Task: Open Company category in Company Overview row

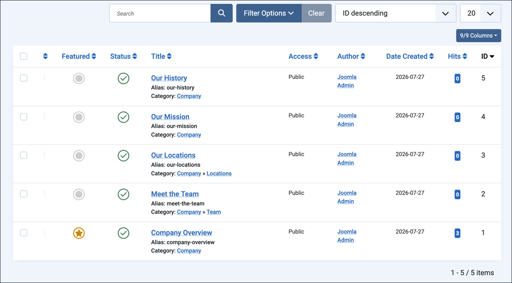Action: (x=189, y=251)
